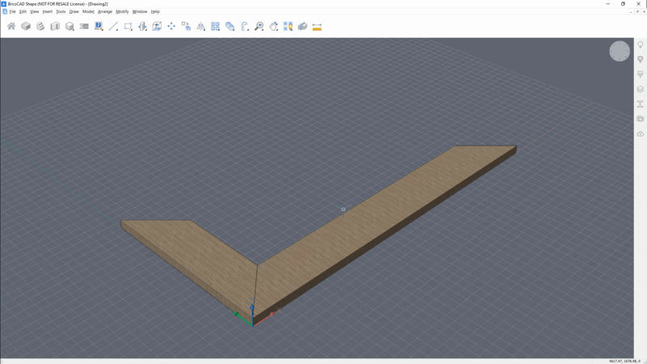Select the Box solid tool
This screenshot has width=647, height=364.
point(26,27)
